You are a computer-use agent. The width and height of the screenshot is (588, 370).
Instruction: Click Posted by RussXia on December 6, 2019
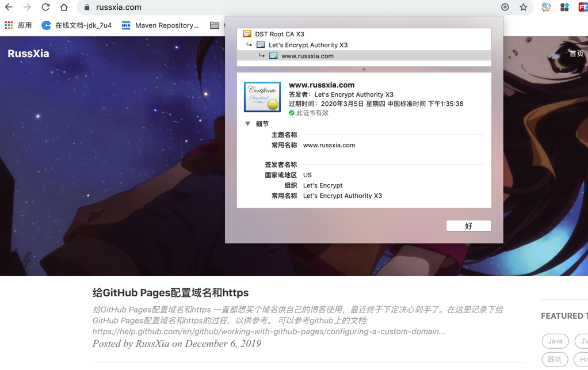[x=177, y=344]
